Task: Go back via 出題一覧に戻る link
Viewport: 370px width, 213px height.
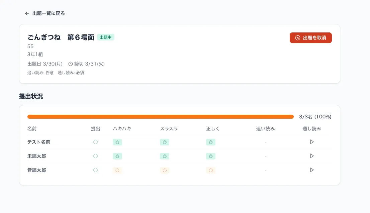Action: click(45, 13)
